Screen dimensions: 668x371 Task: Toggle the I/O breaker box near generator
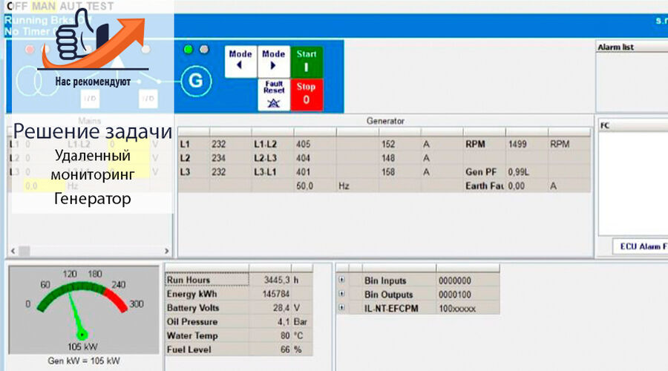[148, 99]
